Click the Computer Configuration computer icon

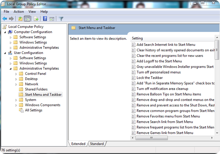[x=10, y=32]
